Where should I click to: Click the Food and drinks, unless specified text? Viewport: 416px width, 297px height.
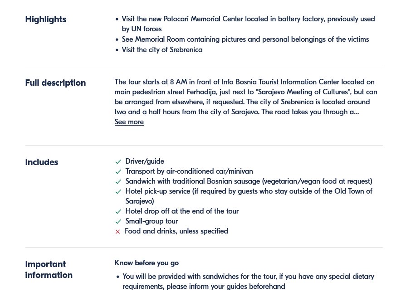pyautogui.click(x=176, y=231)
